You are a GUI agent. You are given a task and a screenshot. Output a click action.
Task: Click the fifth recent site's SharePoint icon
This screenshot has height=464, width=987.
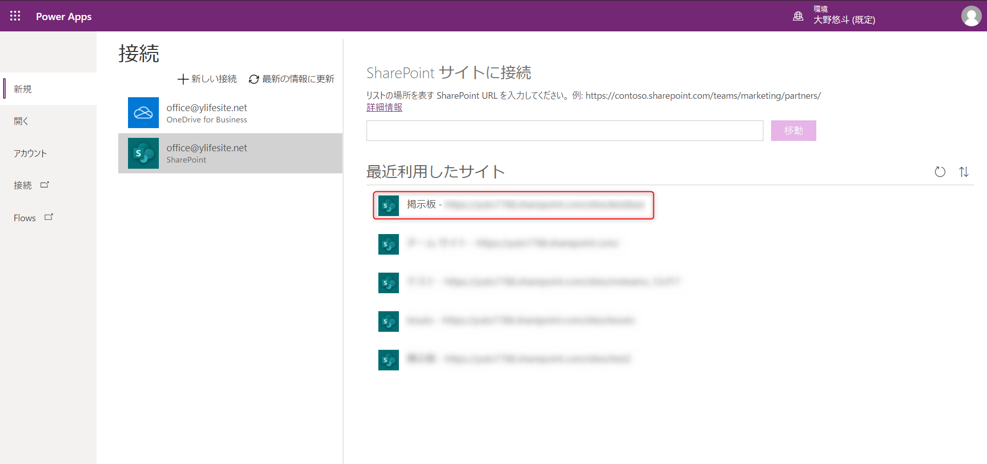[x=389, y=360]
